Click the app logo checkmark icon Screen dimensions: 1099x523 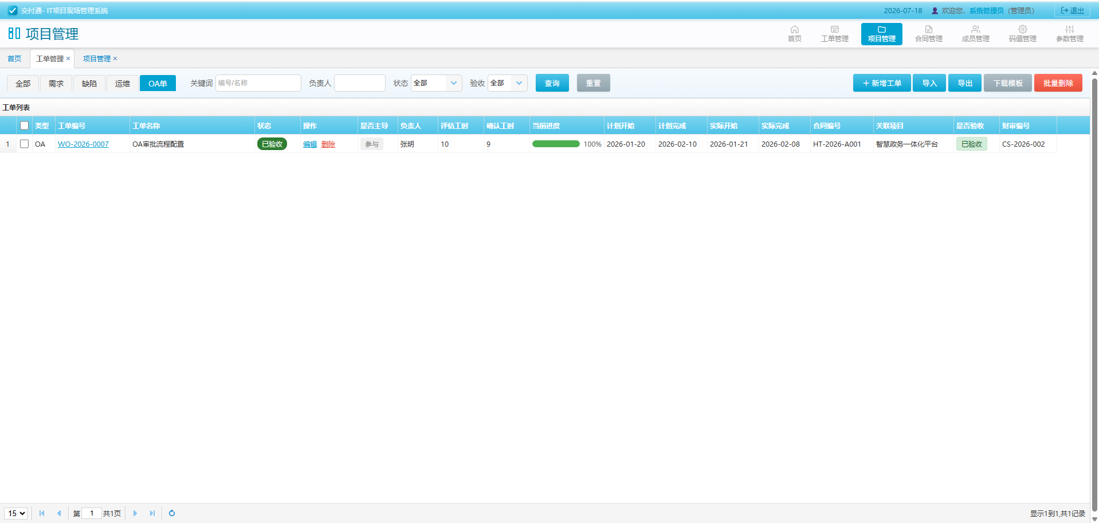[13, 10]
